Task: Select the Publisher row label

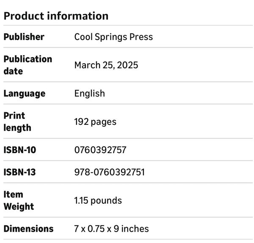Action: click(24, 37)
